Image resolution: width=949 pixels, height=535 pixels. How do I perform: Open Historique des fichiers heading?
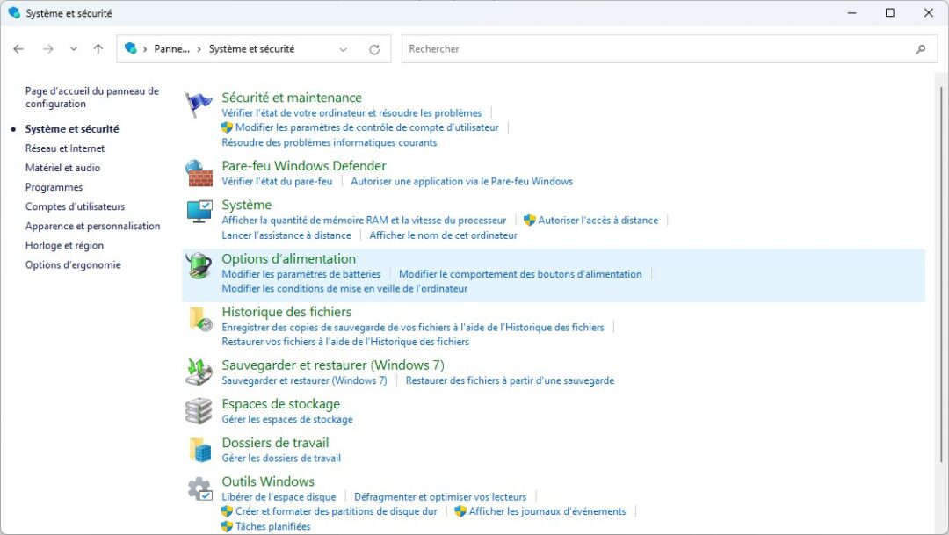pos(286,312)
